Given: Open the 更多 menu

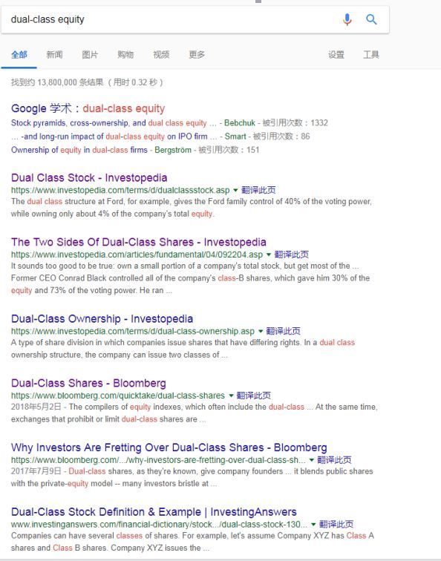Looking at the screenshot, I should tap(197, 55).
